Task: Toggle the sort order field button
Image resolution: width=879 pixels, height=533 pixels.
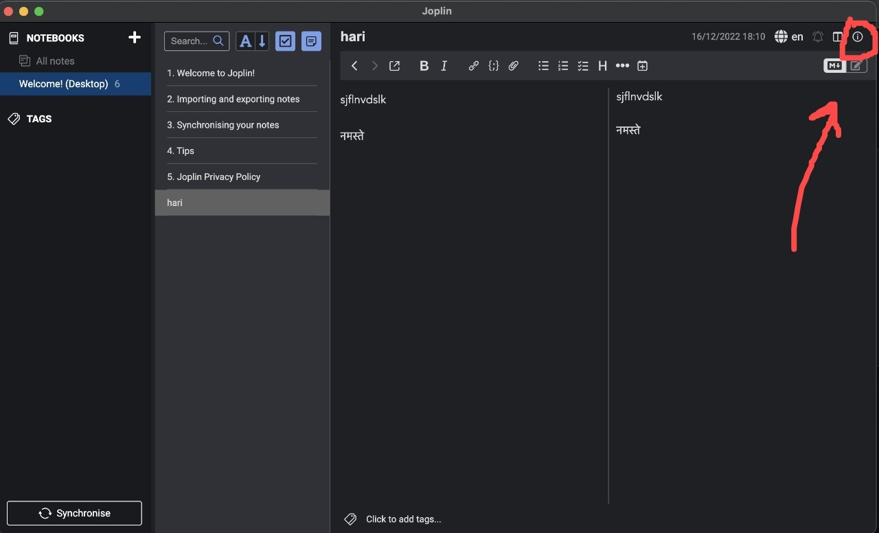Action: point(245,41)
